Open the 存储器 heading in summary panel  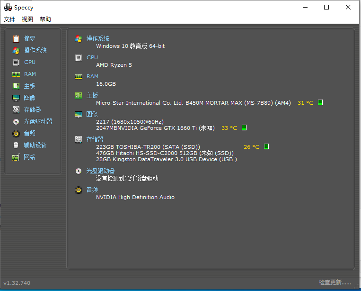95,139
